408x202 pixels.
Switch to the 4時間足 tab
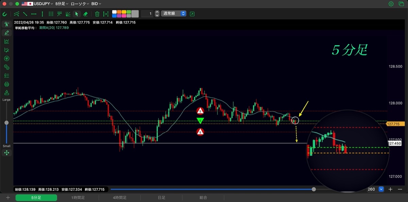(x=120, y=198)
